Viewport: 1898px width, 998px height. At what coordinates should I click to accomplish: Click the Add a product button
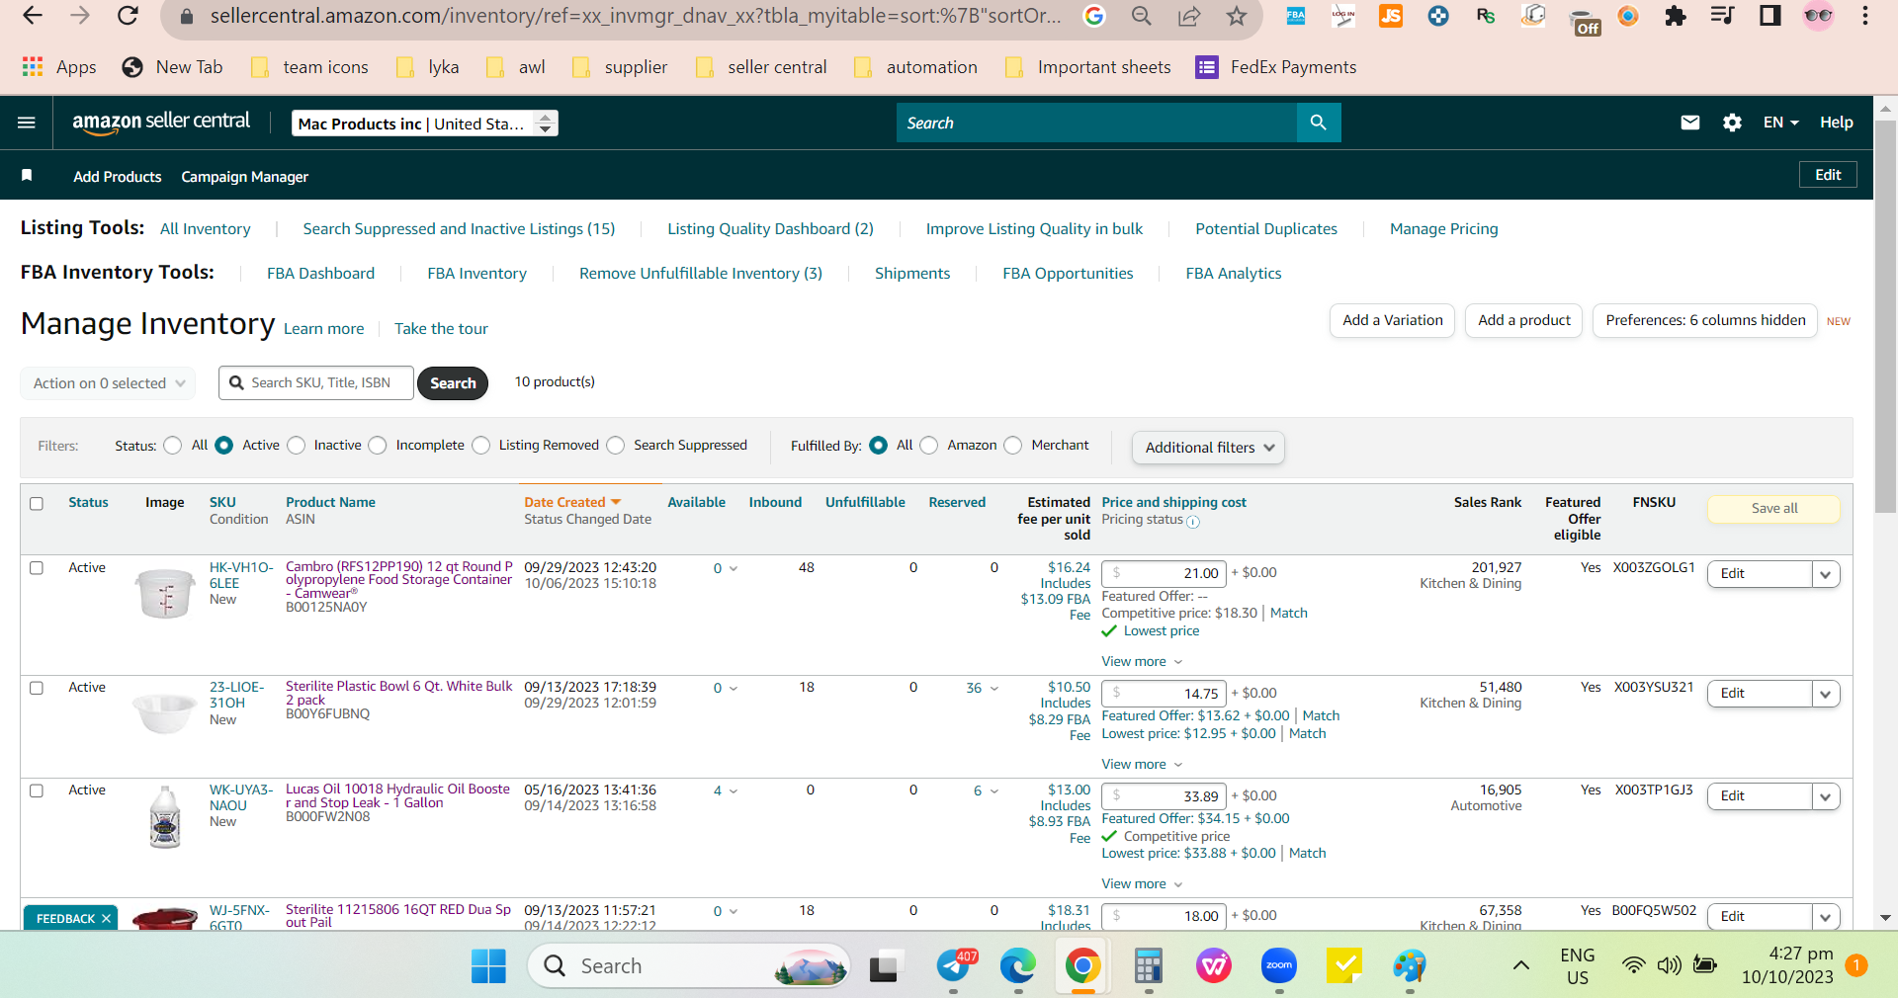[x=1523, y=320]
